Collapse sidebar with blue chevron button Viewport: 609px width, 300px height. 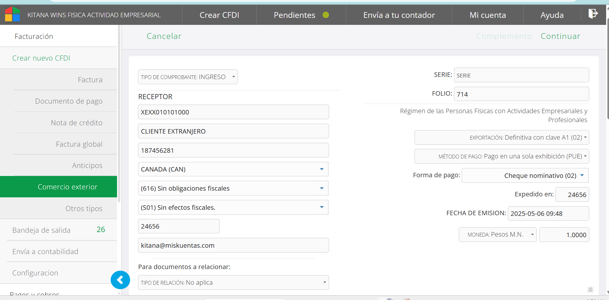[x=120, y=280]
